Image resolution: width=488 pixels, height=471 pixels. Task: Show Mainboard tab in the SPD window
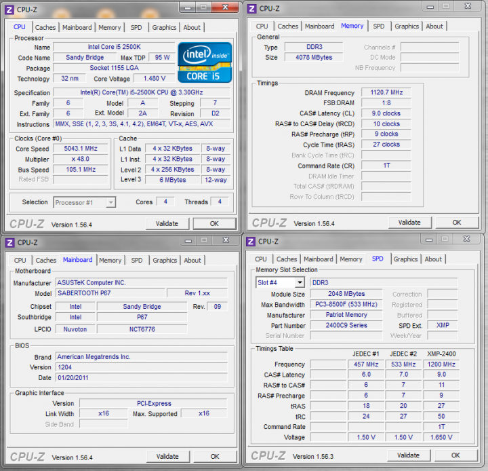319,259
